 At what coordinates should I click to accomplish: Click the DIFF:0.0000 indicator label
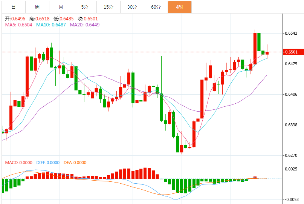(48, 163)
